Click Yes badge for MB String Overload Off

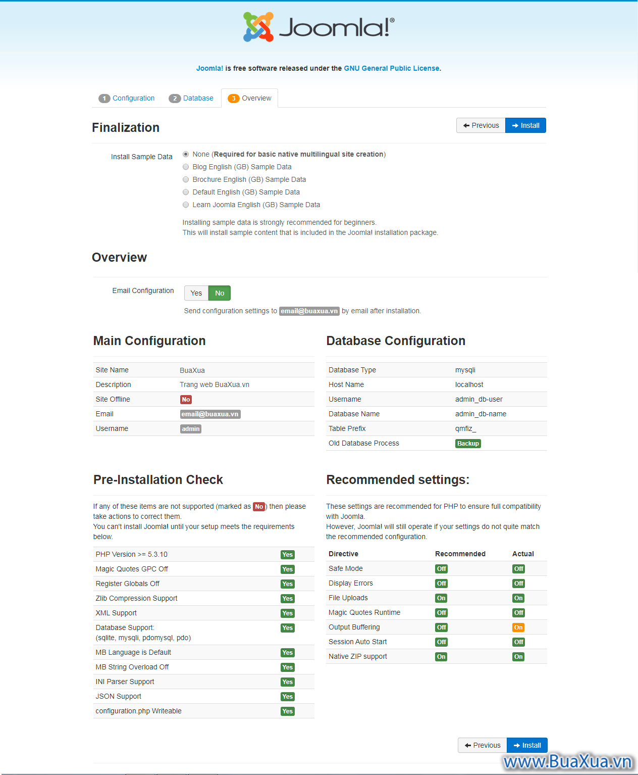tap(288, 667)
